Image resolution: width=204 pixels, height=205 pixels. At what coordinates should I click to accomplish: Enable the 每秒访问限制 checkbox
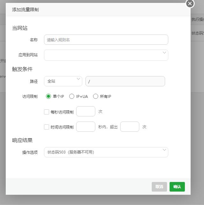pyautogui.click(x=47, y=112)
